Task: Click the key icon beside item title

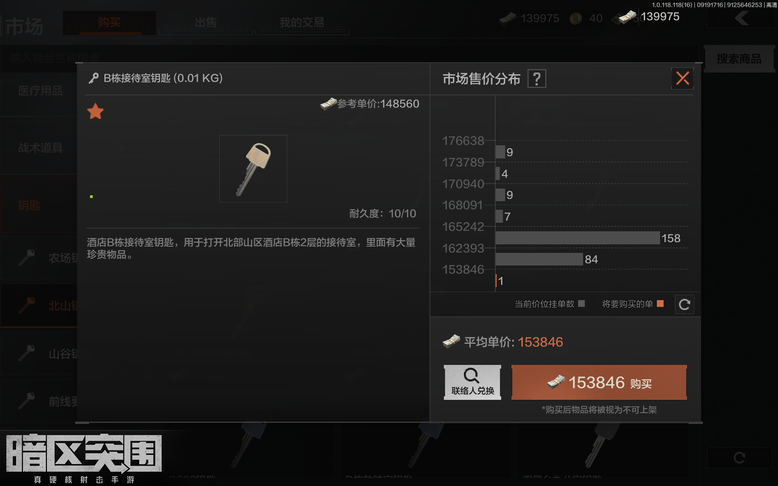Action: pyautogui.click(x=94, y=78)
